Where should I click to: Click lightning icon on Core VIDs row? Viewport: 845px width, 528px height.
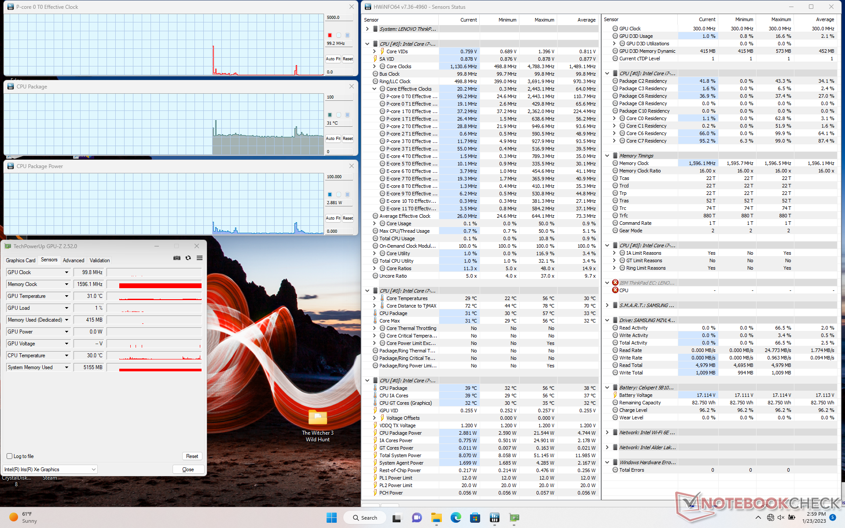[382, 51]
